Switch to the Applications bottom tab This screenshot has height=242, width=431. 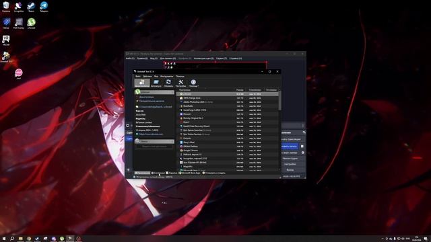point(142,173)
